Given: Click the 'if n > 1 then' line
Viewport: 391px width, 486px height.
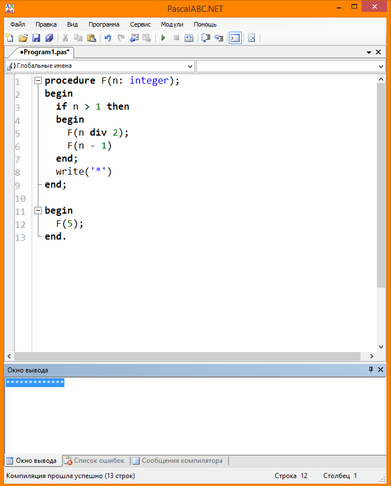Looking at the screenshot, I should [x=92, y=107].
